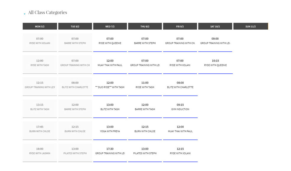Select Friday 12:00 Muay Thai with Paul
The height and width of the screenshot is (171, 291).
click(180, 129)
